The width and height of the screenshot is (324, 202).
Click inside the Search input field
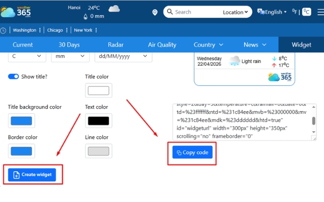pos(197,12)
